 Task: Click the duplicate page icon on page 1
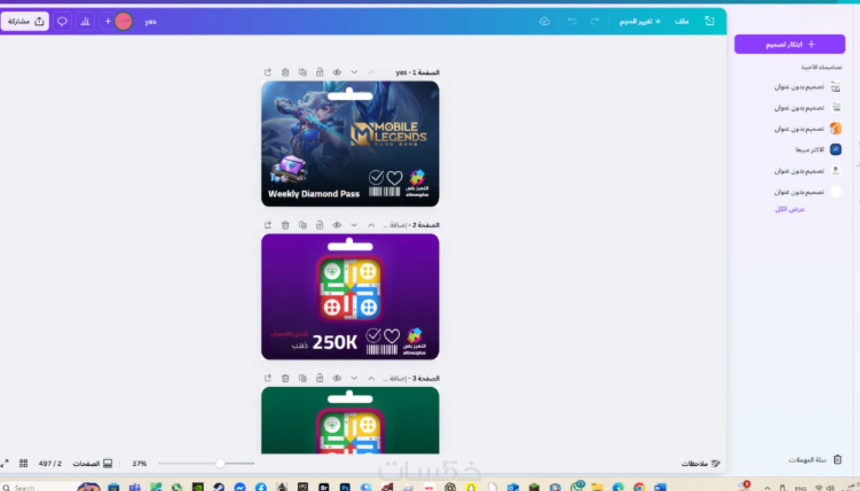coord(303,72)
